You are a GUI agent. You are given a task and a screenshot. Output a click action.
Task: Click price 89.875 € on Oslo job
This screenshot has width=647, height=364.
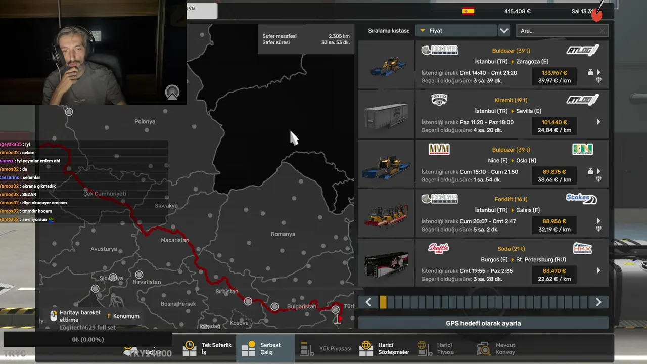[554, 172]
